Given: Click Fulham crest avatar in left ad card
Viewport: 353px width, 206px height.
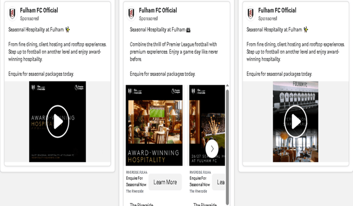Looking at the screenshot, I should 13,14.
